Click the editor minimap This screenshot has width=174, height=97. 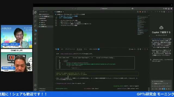(143, 25)
